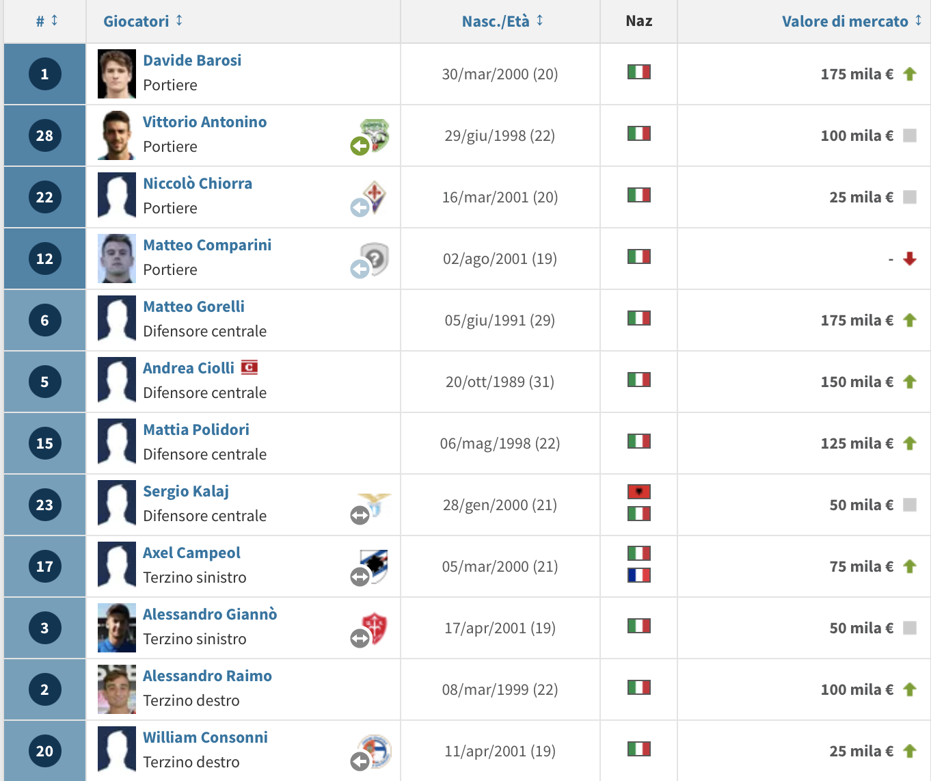The image size is (931, 781).
Task: Click the unknown club shield beside Matteo Comparini
Action: (375, 257)
